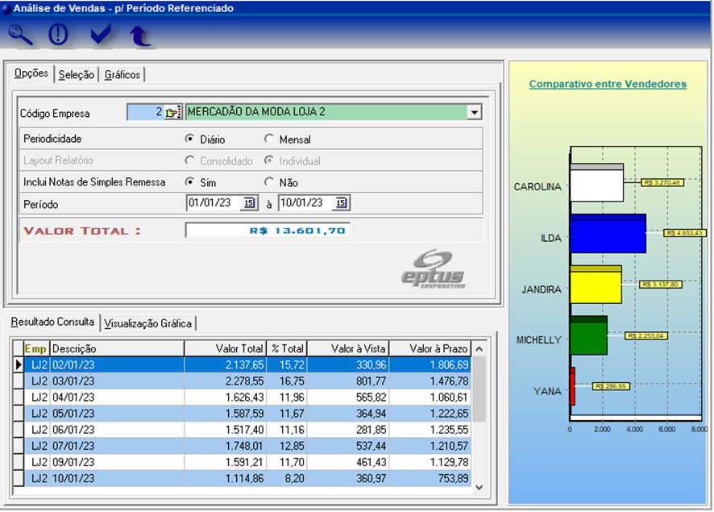Expand the Mercadão da Moda company dropdown

[x=474, y=112]
